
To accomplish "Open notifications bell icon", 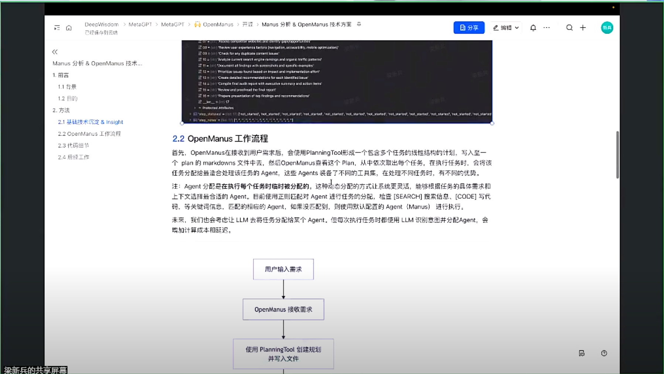I will pyautogui.click(x=533, y=28).
